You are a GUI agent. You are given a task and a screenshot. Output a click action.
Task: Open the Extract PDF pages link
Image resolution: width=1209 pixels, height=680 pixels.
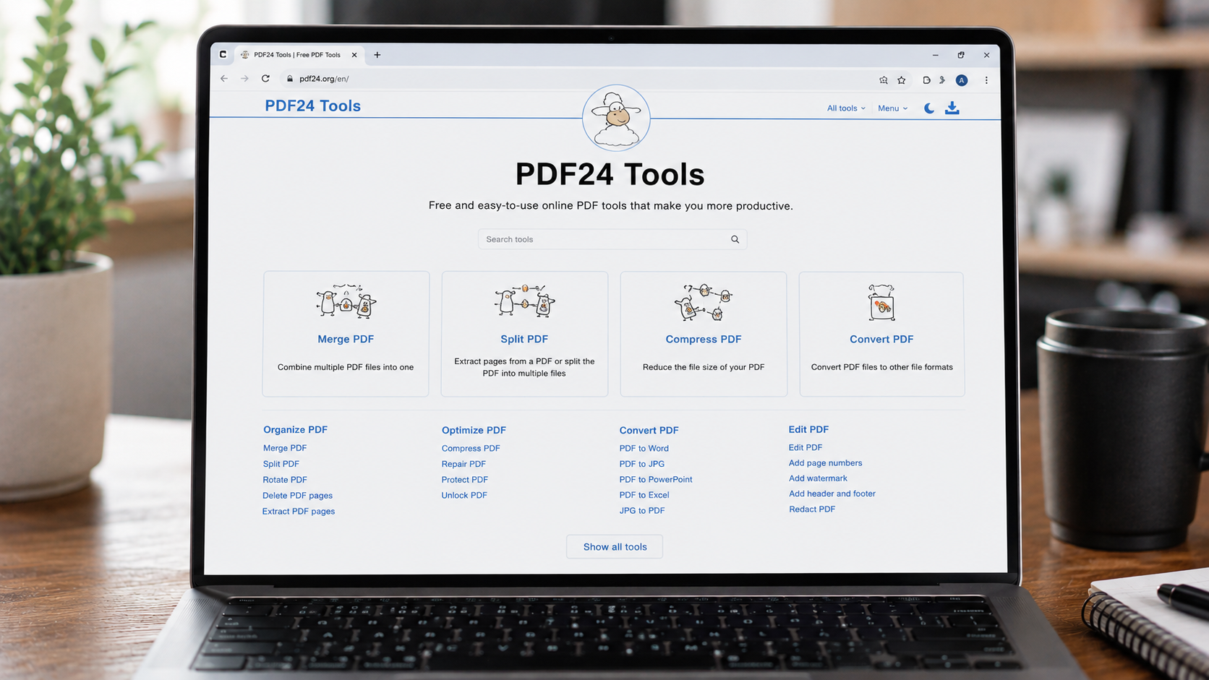pyautogui.click(x=299, y=512)
